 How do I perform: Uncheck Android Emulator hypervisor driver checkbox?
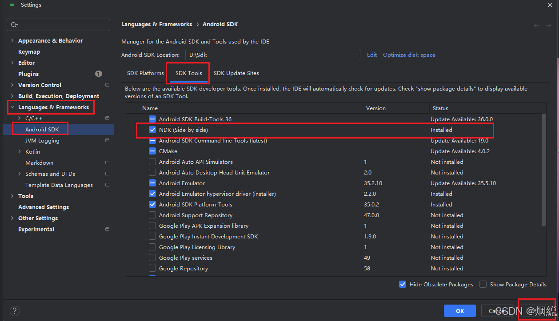click(152, 194)
